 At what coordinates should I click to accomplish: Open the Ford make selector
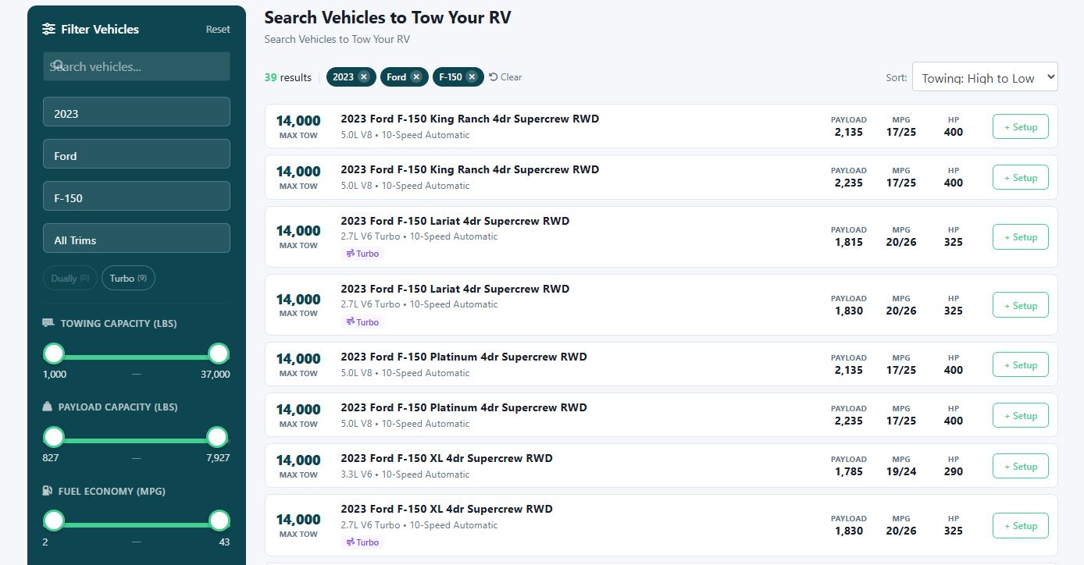(136, 154)
